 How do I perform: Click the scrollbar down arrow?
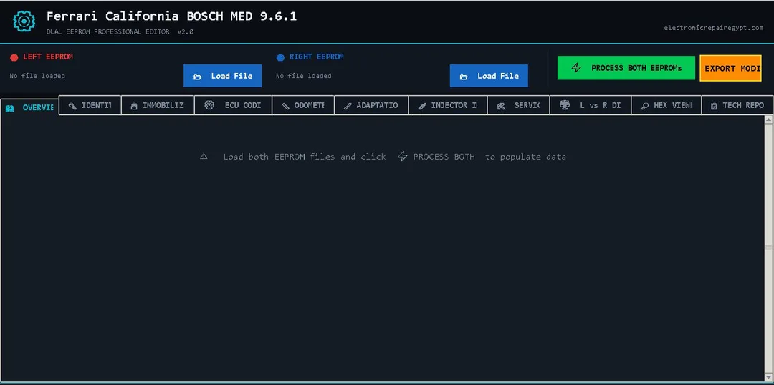tap(768, 378)
